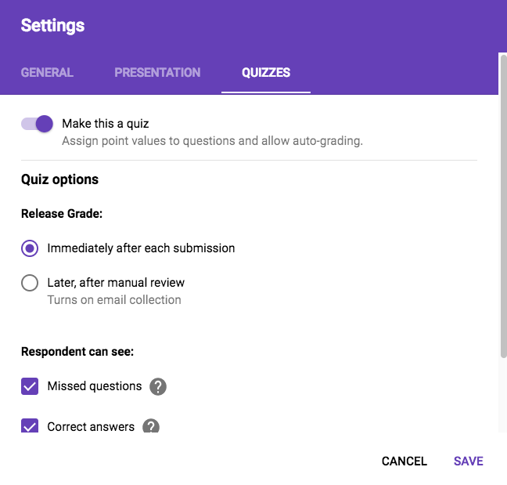Open help icon beside Missed questions
507x485 pixels.
(158, 386)
